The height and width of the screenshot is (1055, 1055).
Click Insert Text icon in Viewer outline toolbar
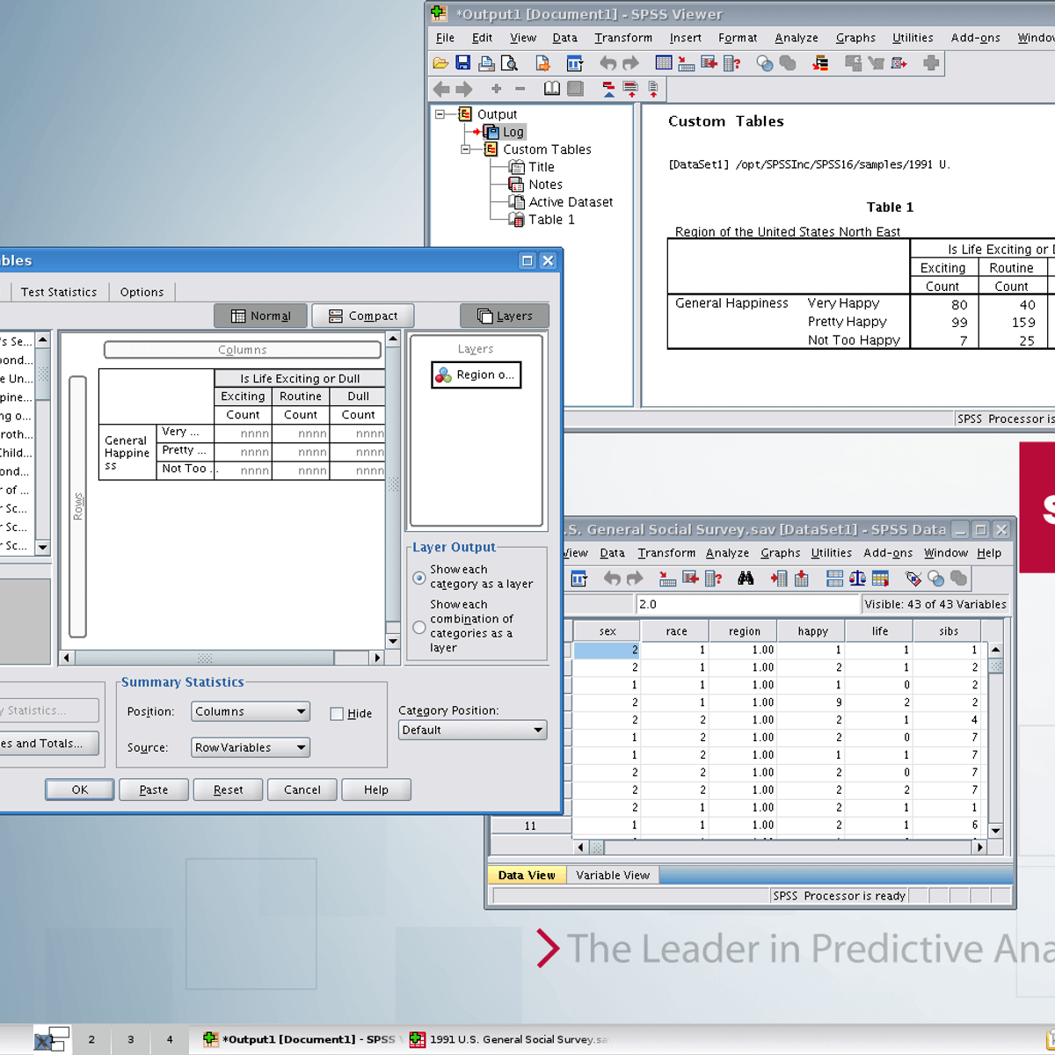click(653, 89)
